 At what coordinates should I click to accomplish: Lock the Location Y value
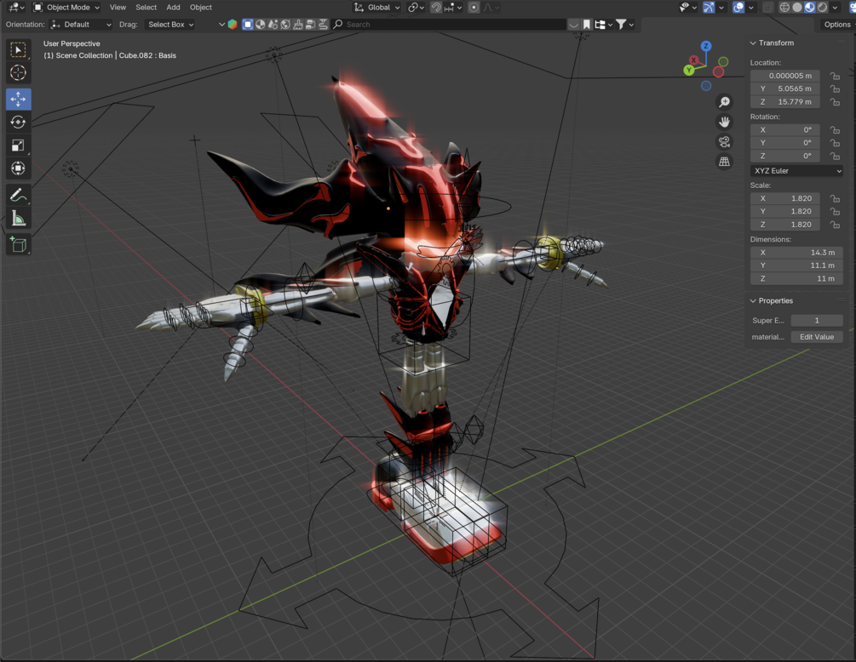(835, 88)
